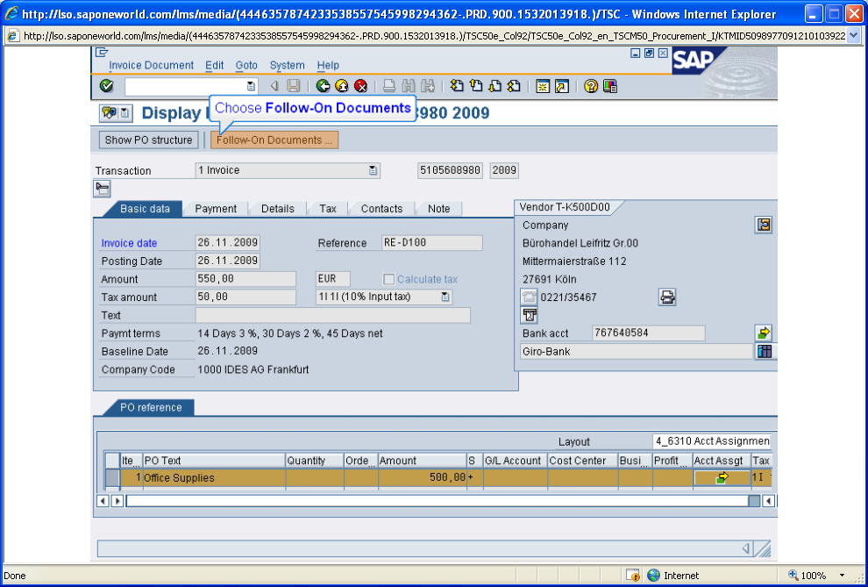This screenshot has height=587, width=868.
Task: Click the Invoice date label link
Action: click(x=129, y=242)
